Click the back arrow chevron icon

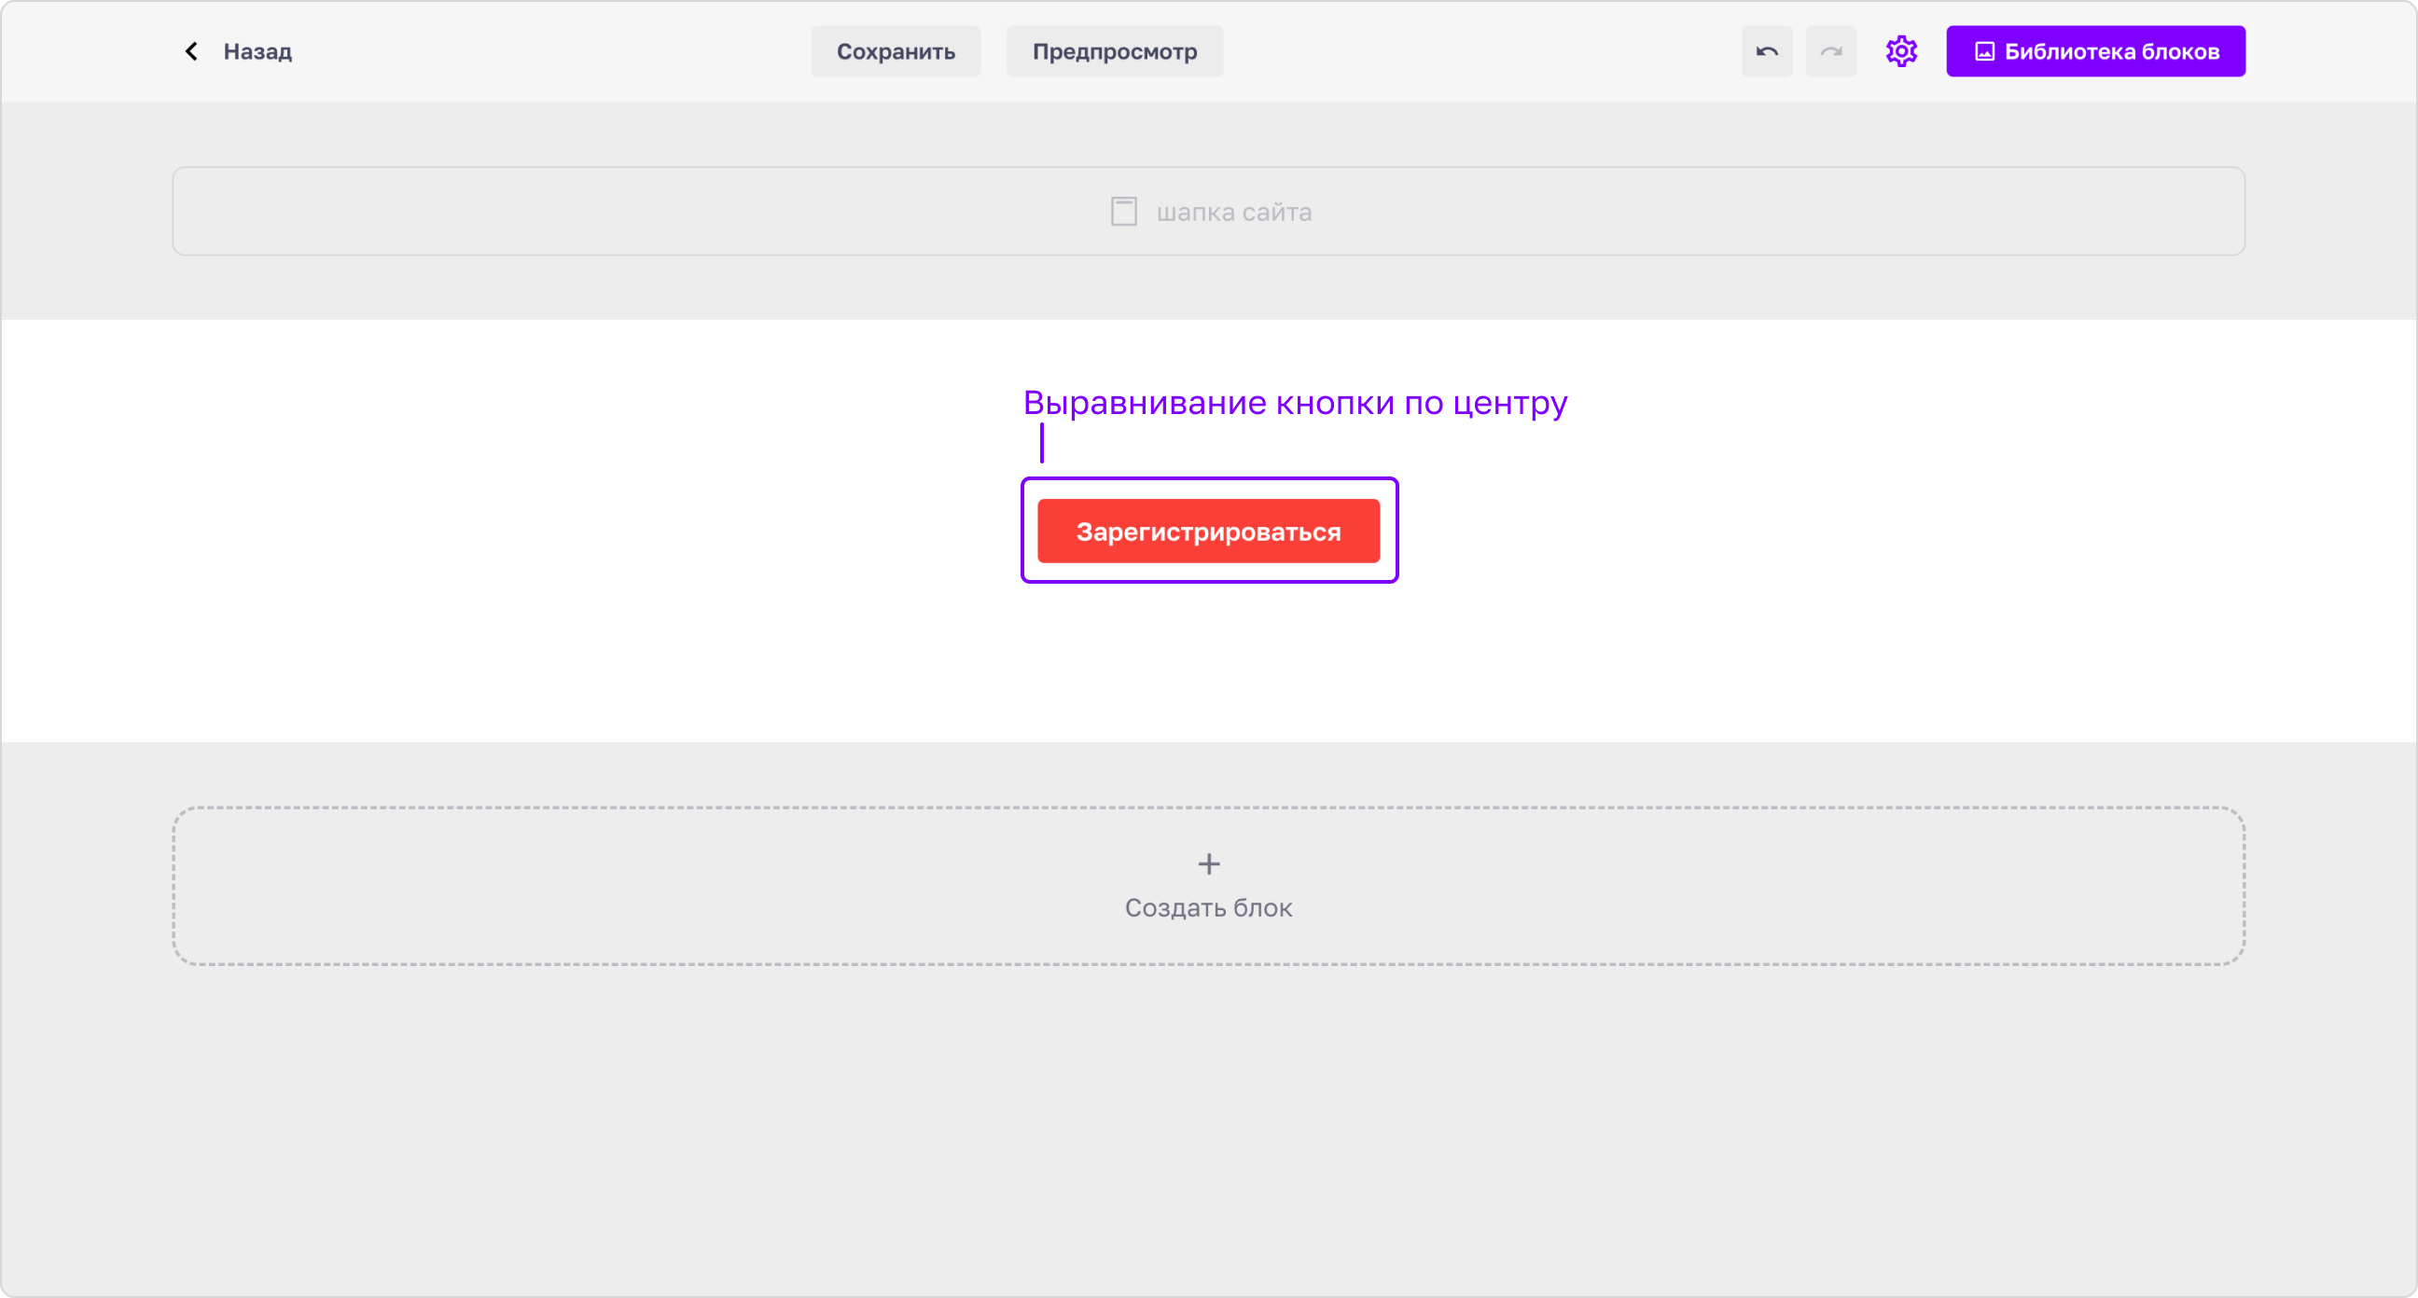(x=191, y=51)
